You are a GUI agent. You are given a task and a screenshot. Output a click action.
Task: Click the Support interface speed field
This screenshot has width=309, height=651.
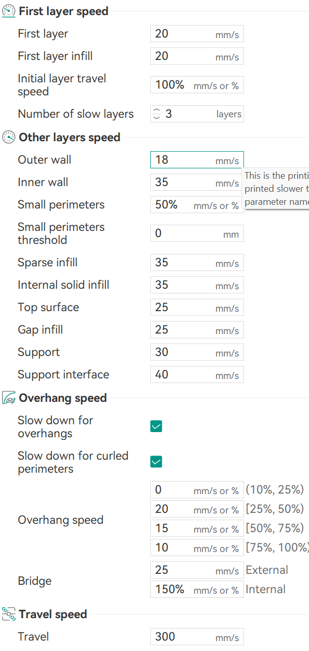point(197,375)
